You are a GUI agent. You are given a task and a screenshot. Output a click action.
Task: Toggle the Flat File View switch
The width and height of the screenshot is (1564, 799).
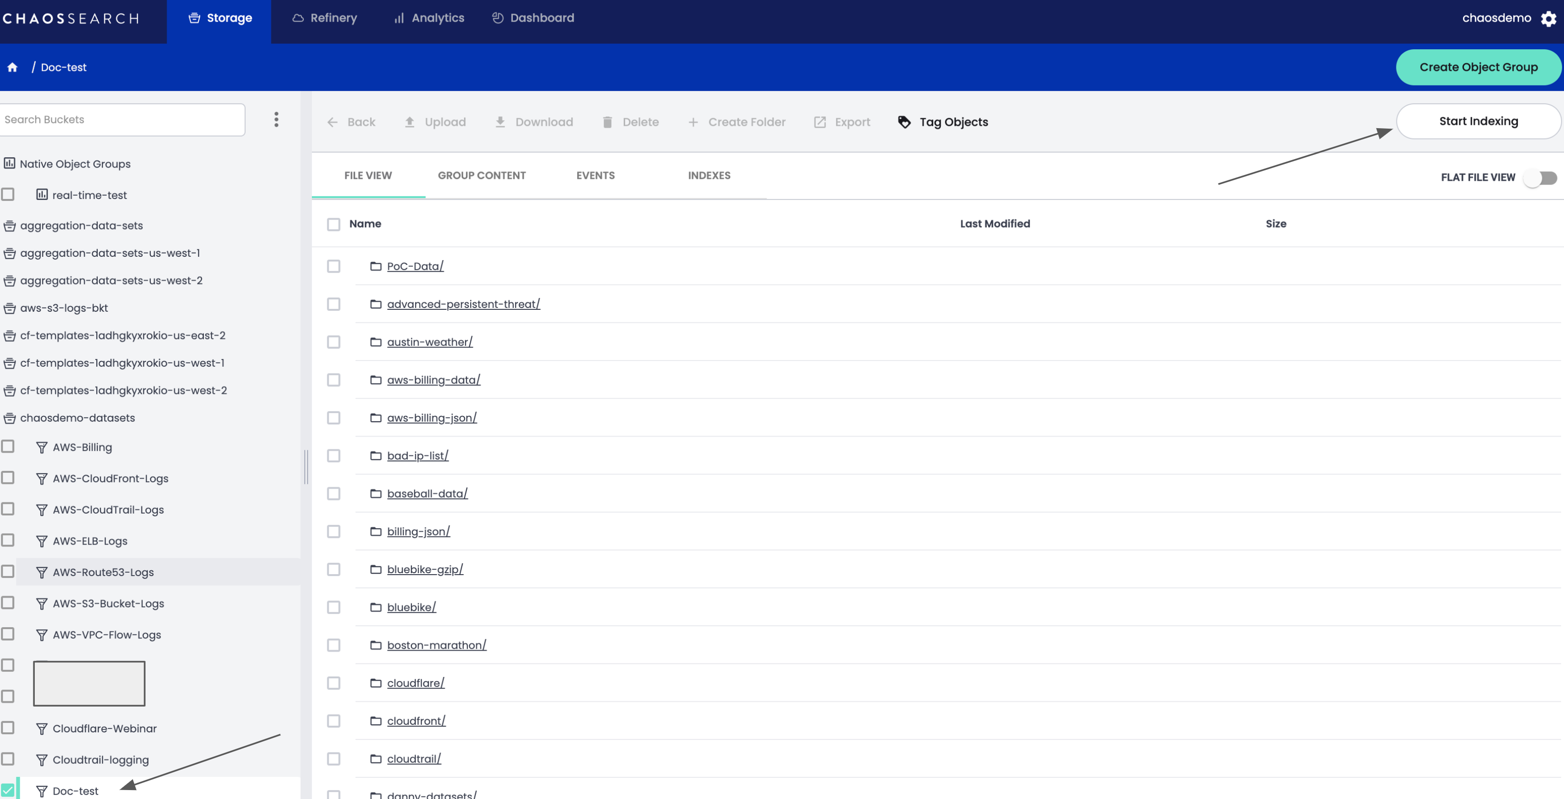tap(1540, 177)
